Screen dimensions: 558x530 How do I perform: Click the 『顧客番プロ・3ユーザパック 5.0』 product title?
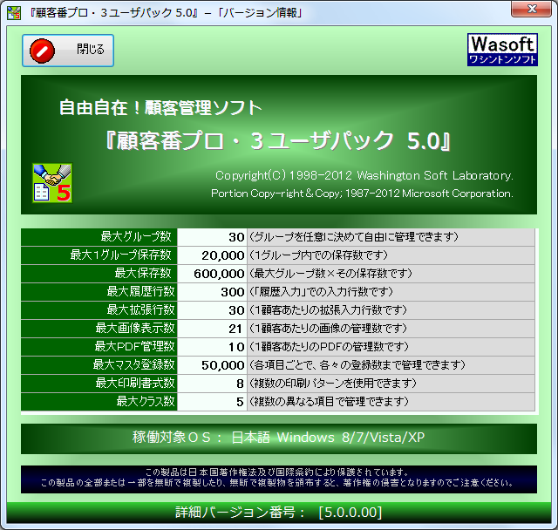click(x=279, y=140)
